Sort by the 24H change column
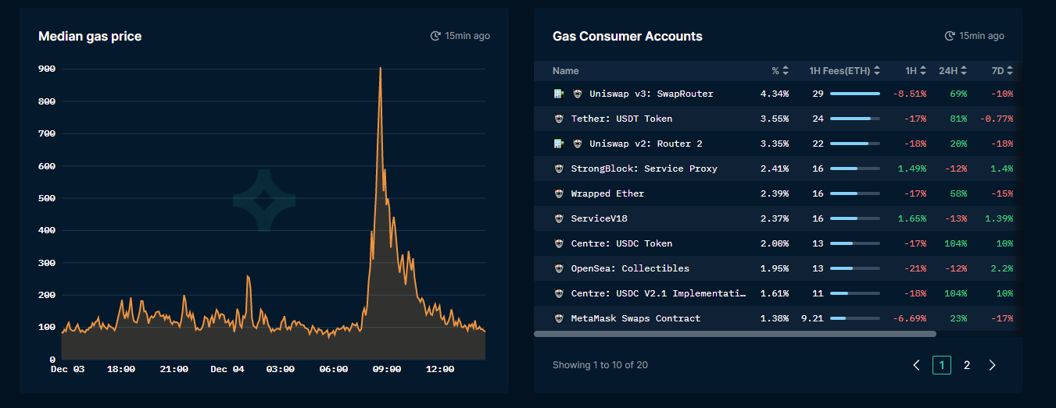1056x408 pixels. click(x=953, y=70)
